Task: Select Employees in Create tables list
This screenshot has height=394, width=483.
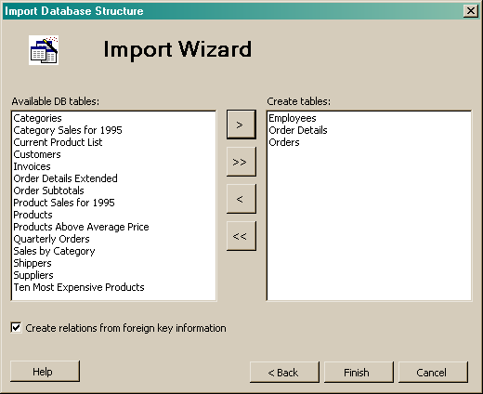Action: 293,118
